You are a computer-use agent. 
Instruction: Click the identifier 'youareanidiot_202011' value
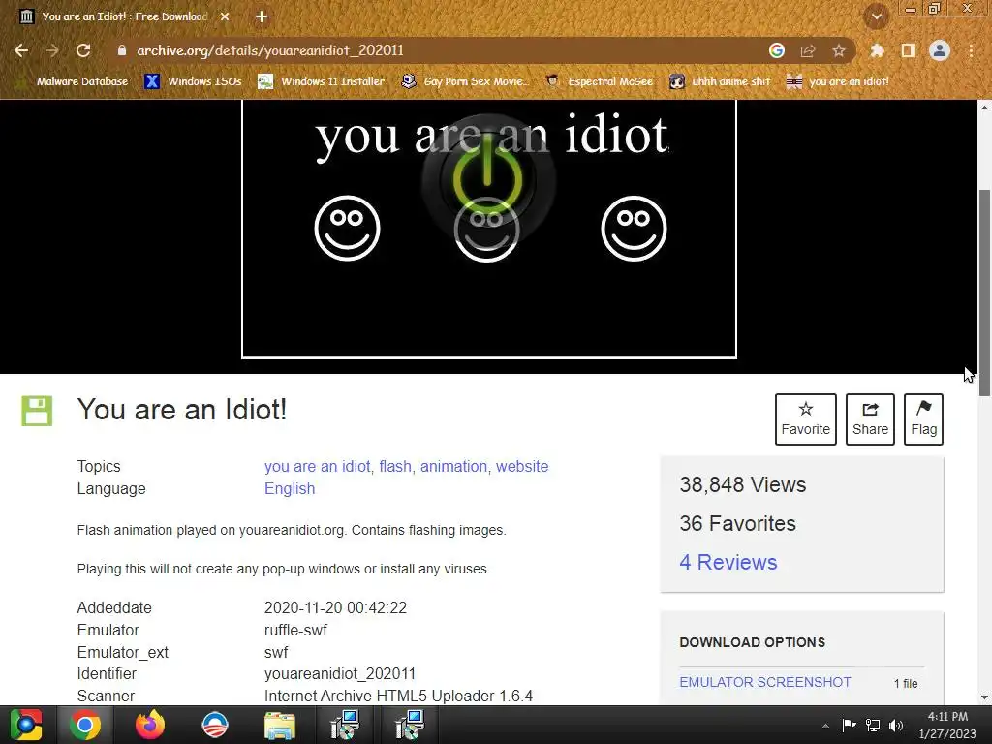pos(340,674)
